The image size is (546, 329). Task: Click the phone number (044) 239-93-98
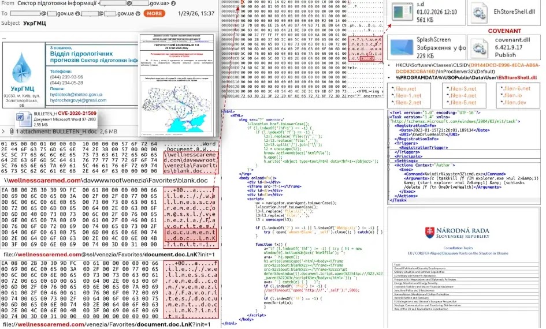tap(66, 77)
